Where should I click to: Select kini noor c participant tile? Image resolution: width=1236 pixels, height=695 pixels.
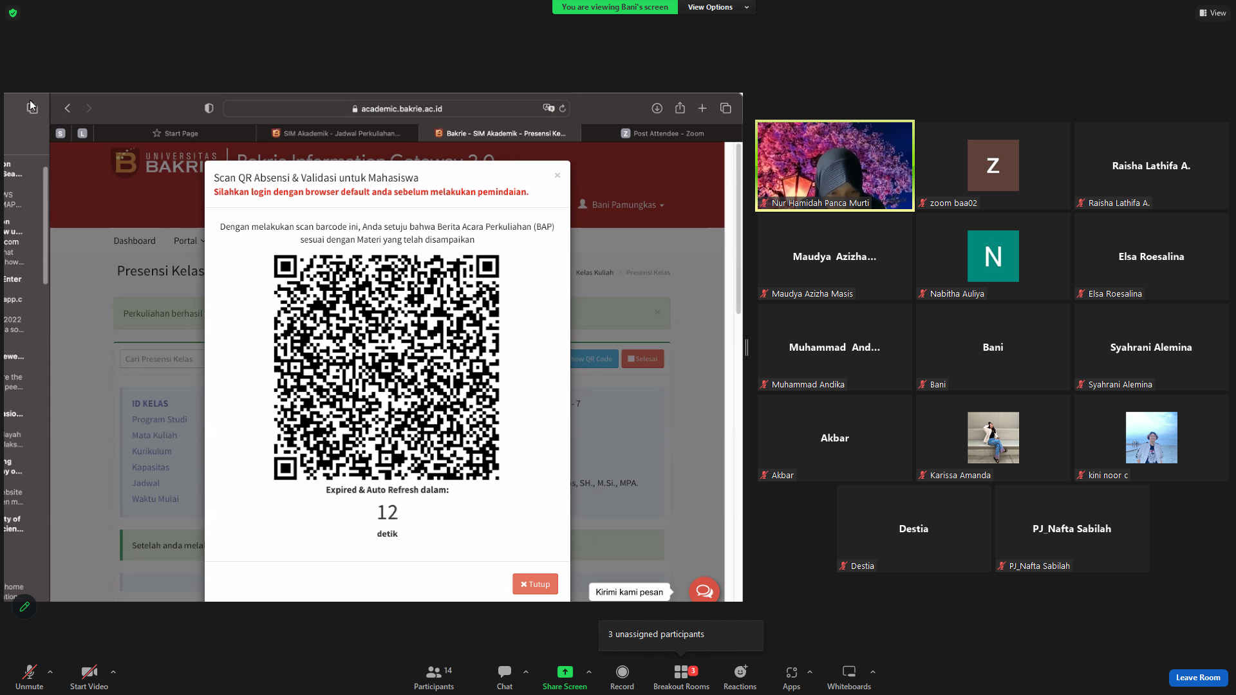click(x=1152, y=438)
